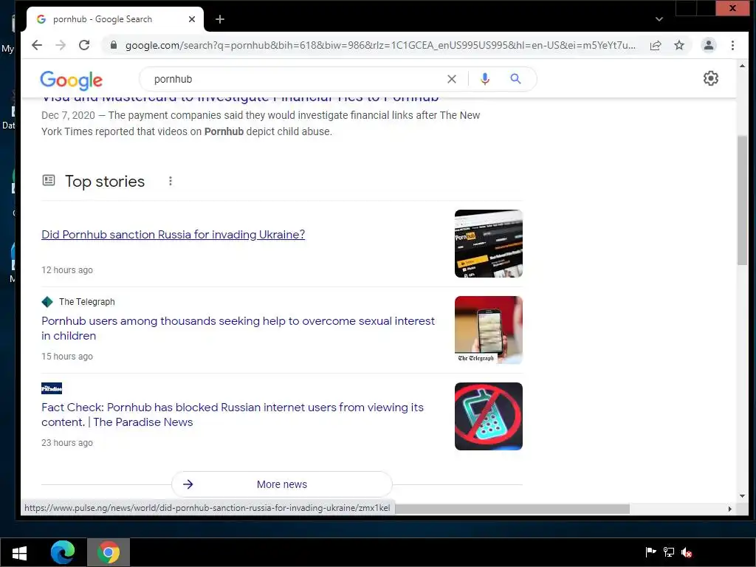Open the flag notification tray icon

pos(650,552)
